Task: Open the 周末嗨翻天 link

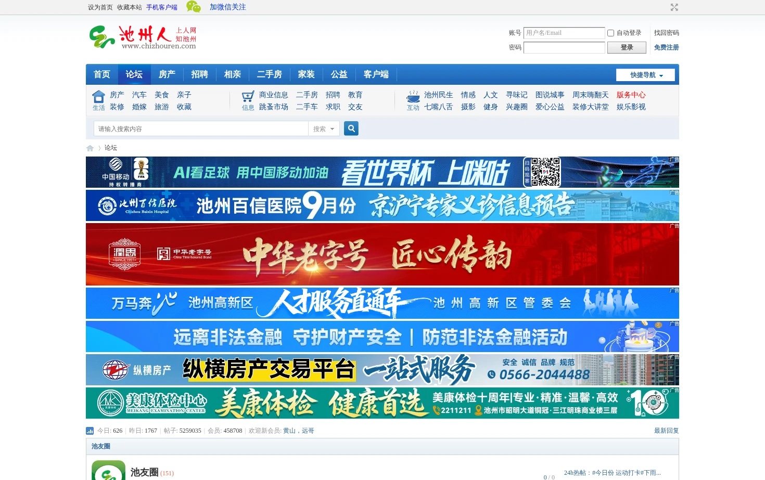Action: 591,95
